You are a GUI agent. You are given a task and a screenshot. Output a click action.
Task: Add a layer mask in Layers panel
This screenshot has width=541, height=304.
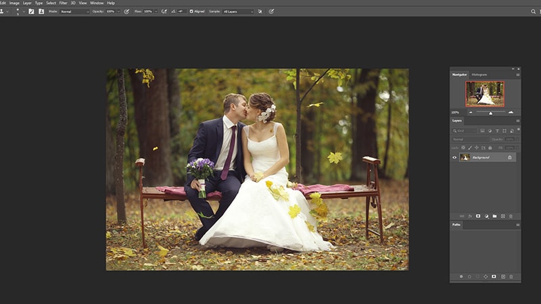coord(478,216)
